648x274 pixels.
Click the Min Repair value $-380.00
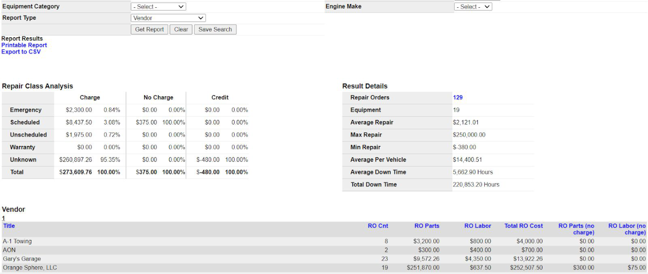coord(464,147)
